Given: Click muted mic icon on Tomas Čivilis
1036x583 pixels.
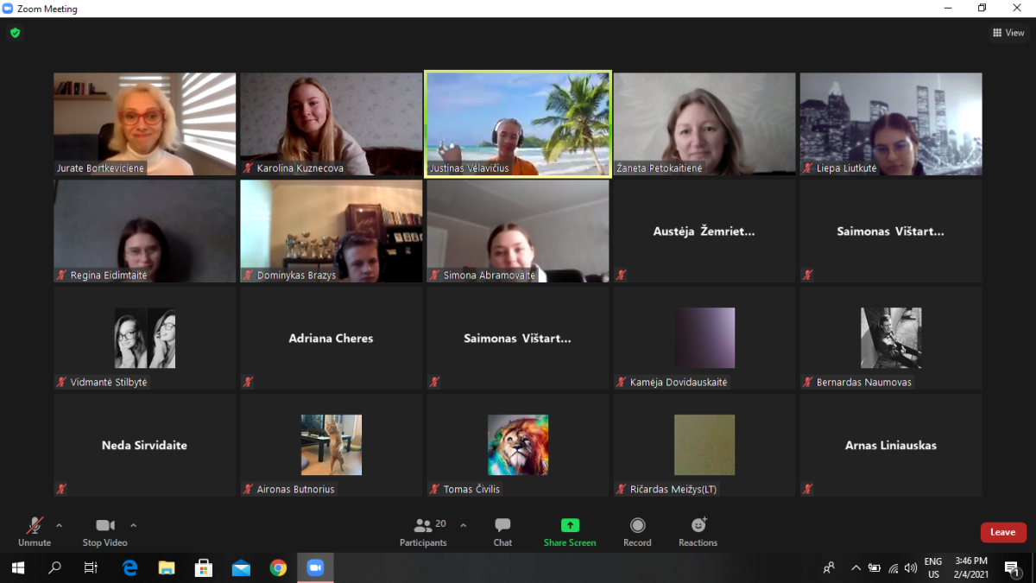Looking at the screenshot, I should [435, 489].
